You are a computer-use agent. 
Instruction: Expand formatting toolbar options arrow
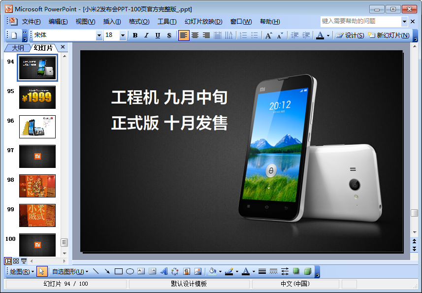click(415, 35)
